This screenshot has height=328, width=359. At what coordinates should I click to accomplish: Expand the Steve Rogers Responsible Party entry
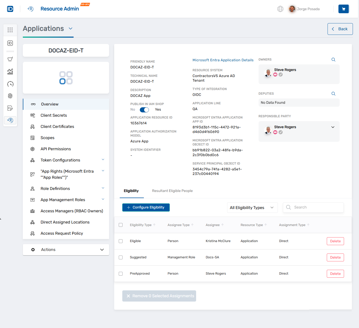[333, 127]
